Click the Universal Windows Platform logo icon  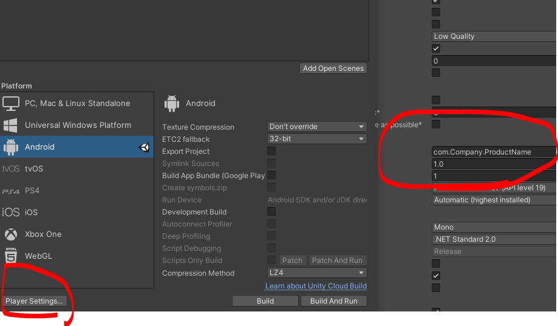(x=10, y=125)
